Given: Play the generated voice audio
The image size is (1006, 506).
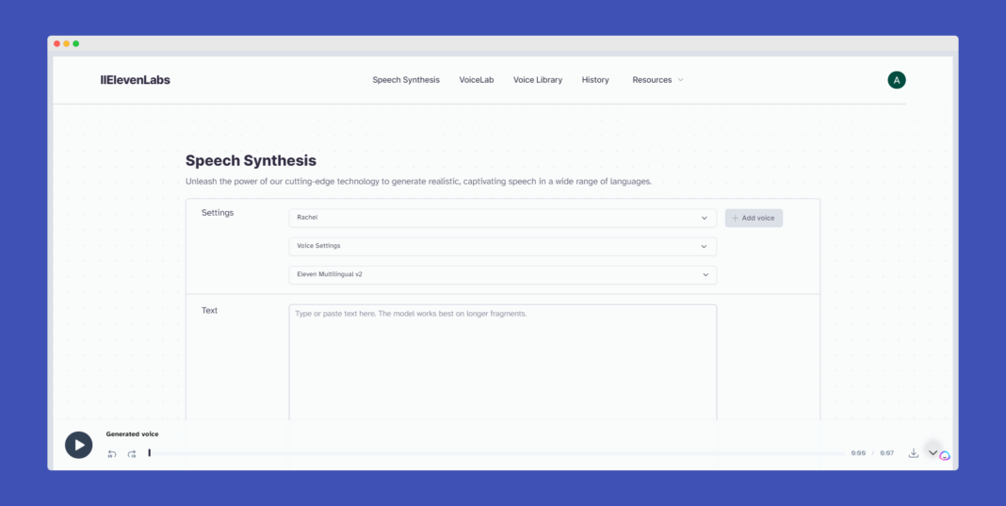Looking at the screenshot, I should click(78, 445).
